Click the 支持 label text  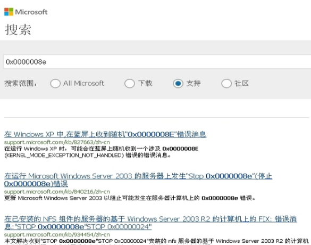point(194,84)
